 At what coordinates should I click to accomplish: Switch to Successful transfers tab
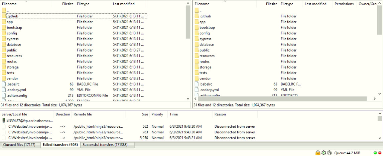pyautogui.click(x=107, y=145)
